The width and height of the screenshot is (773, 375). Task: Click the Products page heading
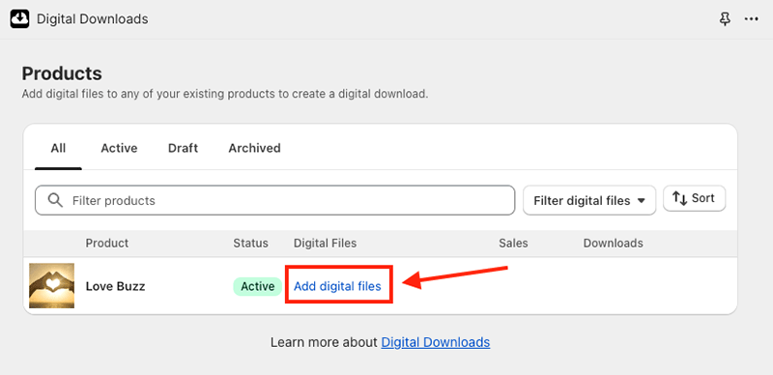click(x=62, y=73)
